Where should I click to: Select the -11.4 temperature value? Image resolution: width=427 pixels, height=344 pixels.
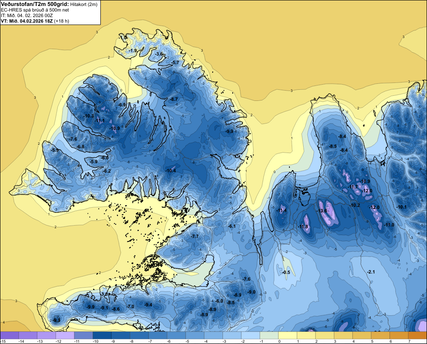pos(281,210)
